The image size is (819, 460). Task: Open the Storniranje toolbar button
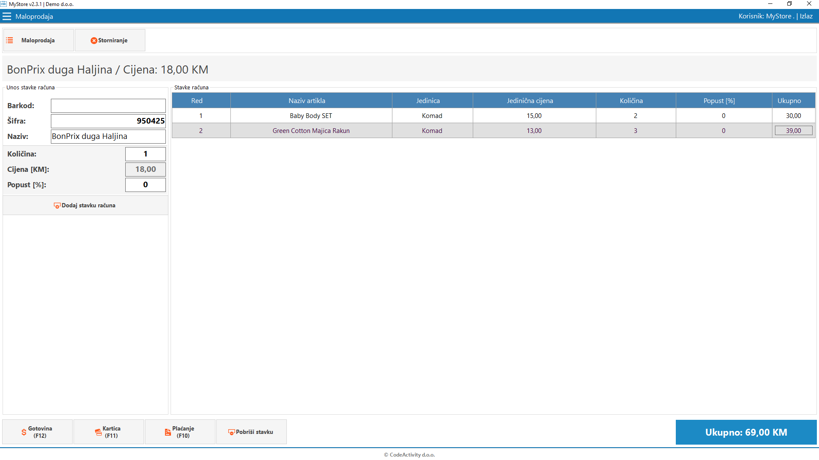pos(110,40)
